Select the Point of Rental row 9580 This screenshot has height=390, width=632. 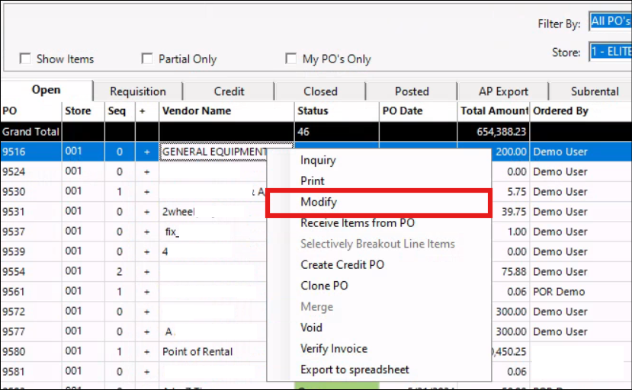tap(197, 352)
